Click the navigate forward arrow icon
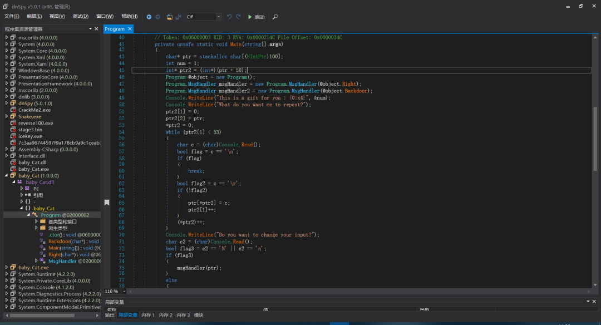Screen dimensions: 601x325 (x=157, y=17)
